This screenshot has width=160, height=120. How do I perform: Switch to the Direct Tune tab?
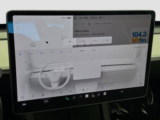(107, 23)
